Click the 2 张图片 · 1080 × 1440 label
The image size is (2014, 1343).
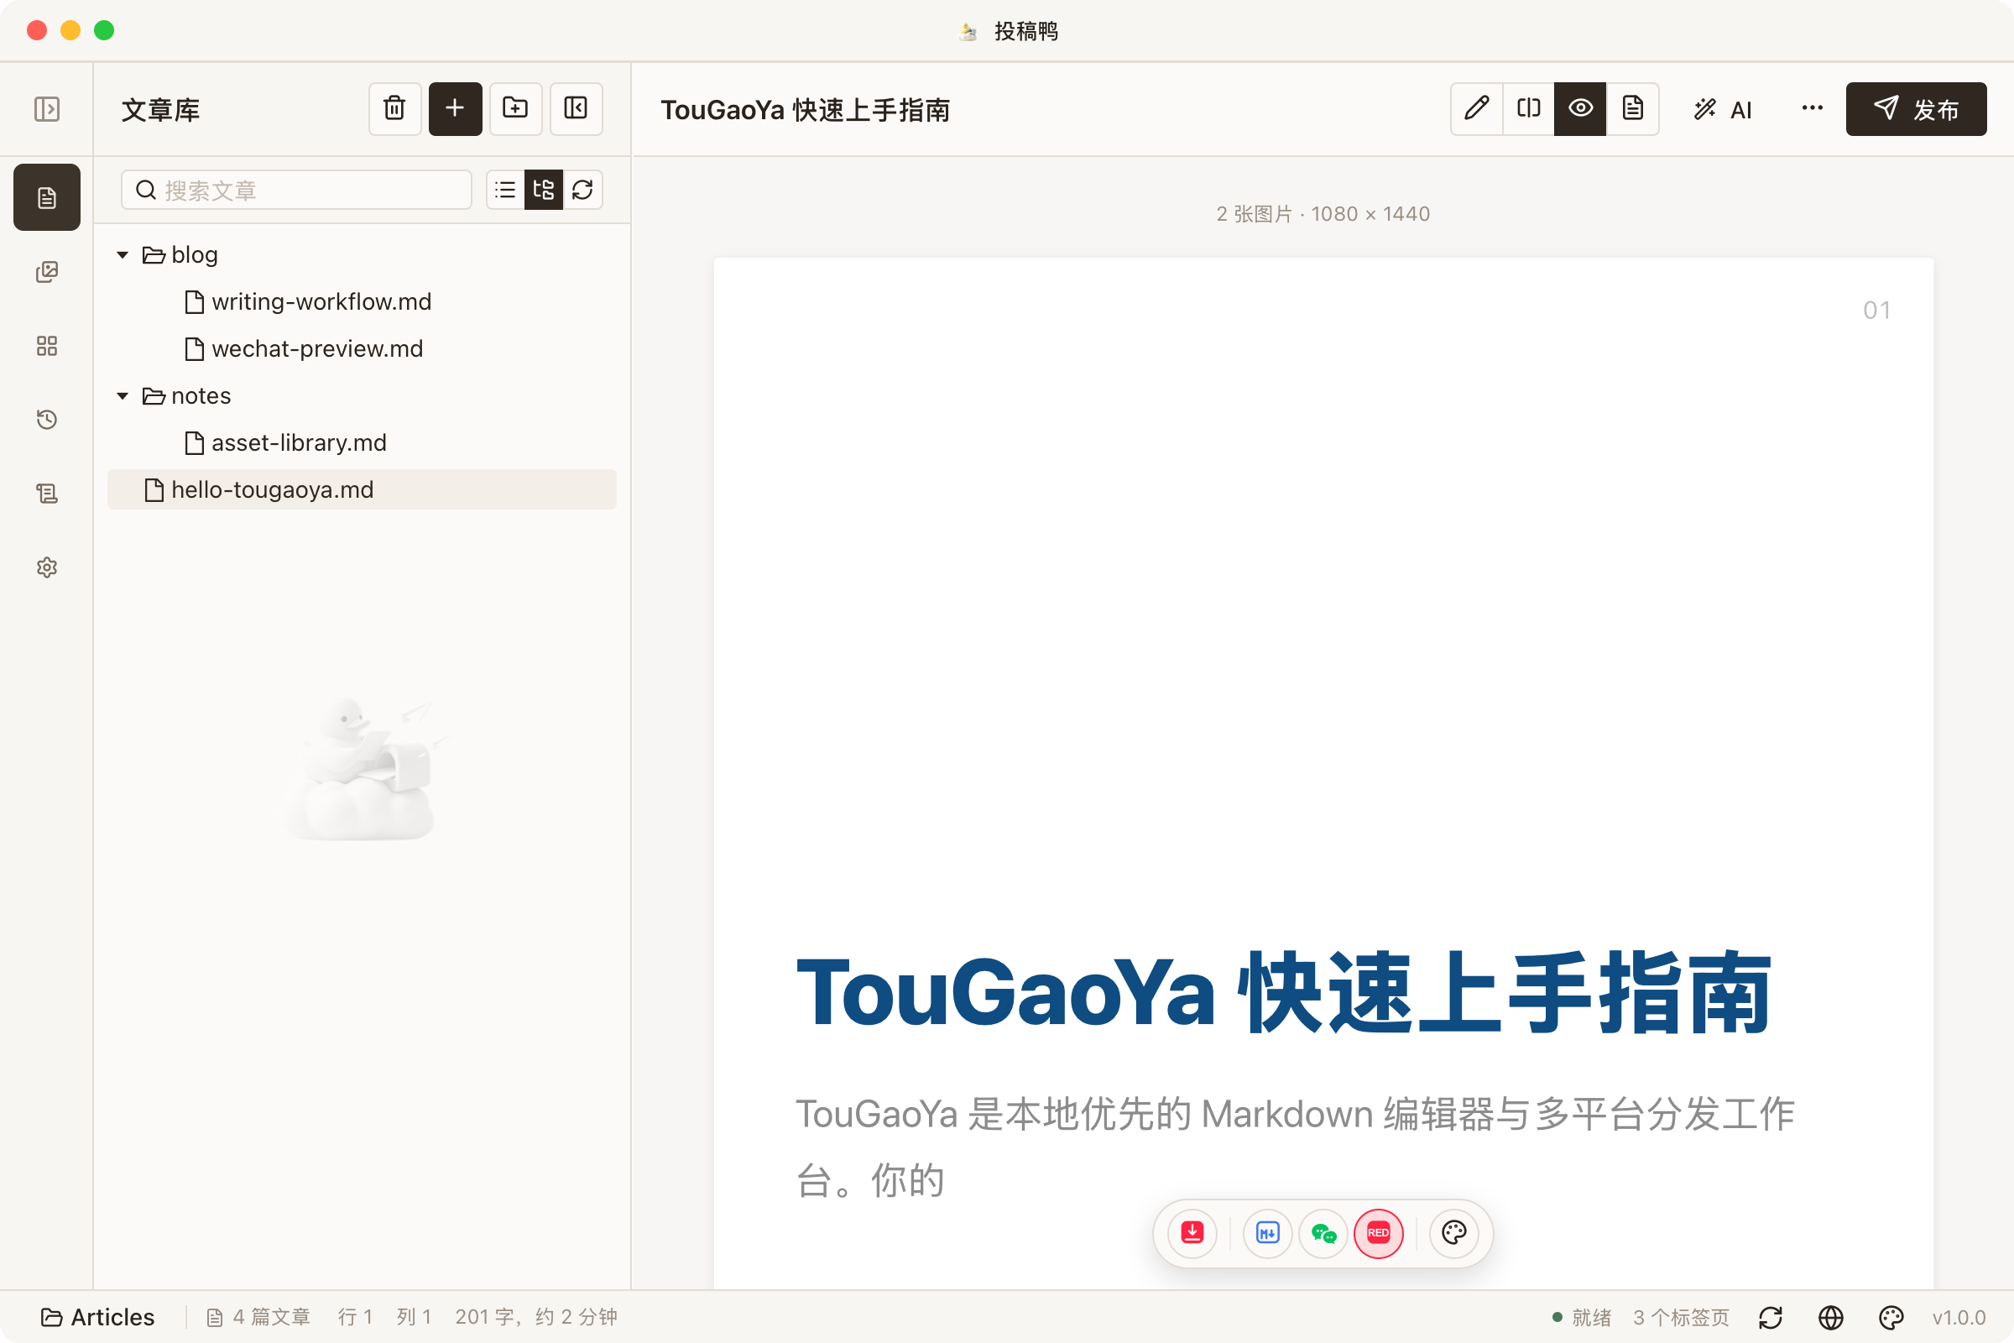(1323, 213)
